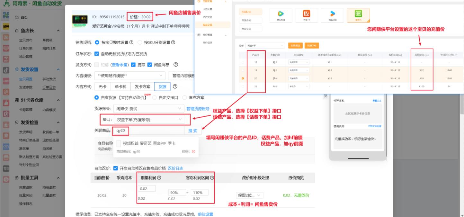Switch to the 单卡种 content mode tab
The width and height of the screenshot is (464, 217).
click(120, 86)
